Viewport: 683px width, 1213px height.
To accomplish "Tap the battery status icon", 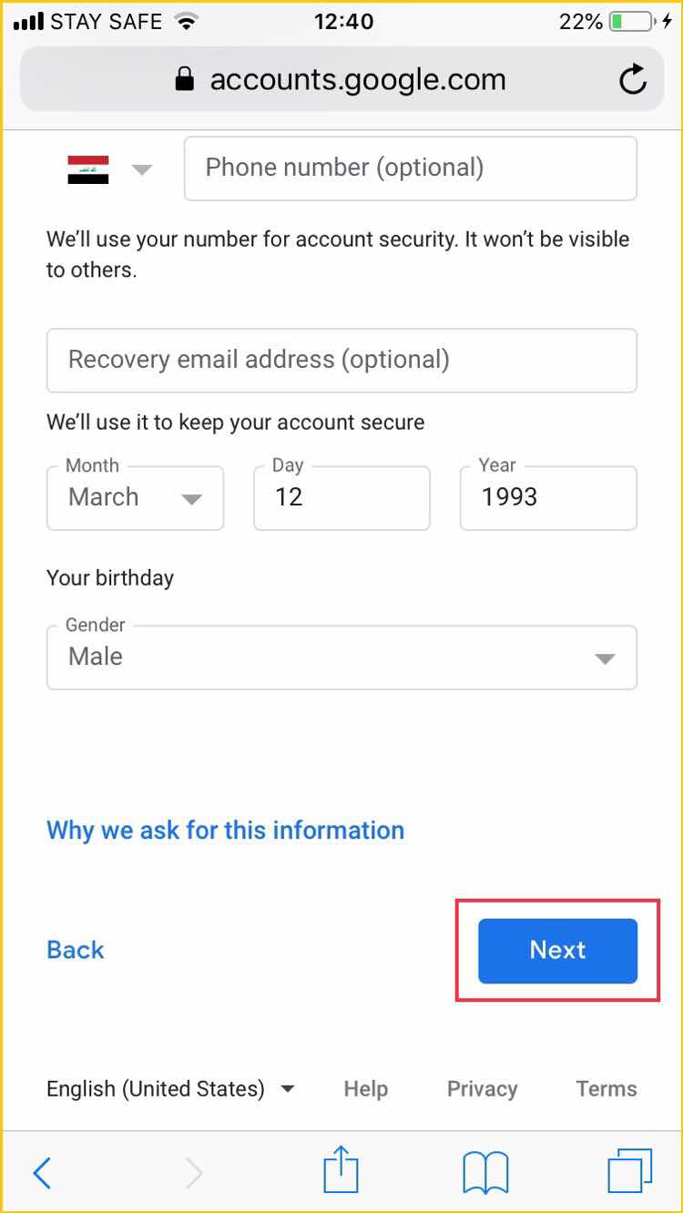I will click(x=630, y=22).
